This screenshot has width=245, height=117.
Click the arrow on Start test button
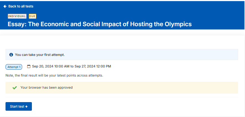[26, 107]
